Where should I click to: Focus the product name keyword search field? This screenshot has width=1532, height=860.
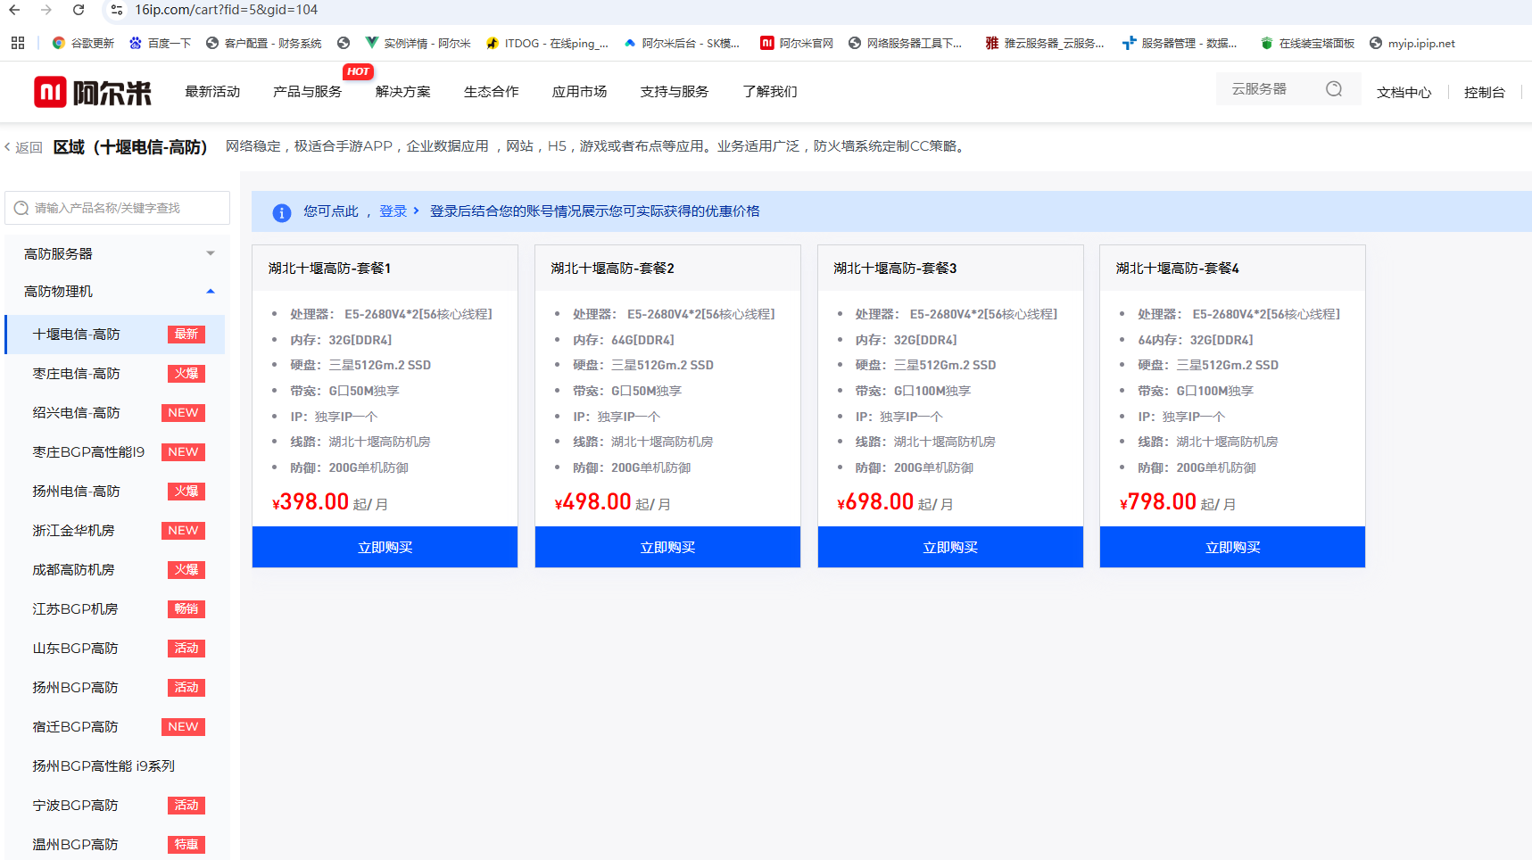tap(117, 208)
